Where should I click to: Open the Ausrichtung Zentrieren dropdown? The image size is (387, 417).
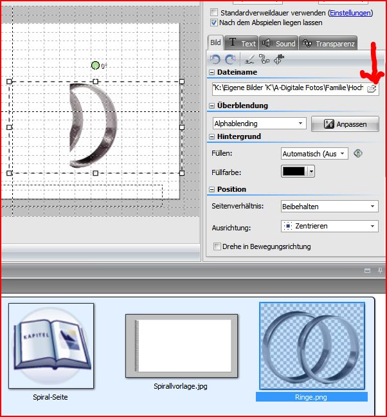330,227
